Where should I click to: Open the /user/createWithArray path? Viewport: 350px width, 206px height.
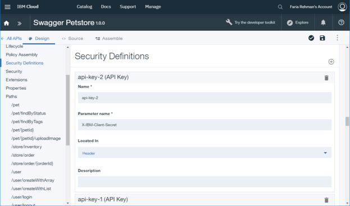[33, 180]
